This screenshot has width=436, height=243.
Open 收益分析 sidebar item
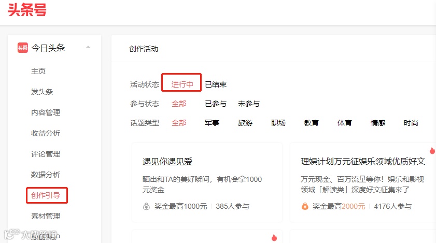pyautogui.click(x=46, y=133)
